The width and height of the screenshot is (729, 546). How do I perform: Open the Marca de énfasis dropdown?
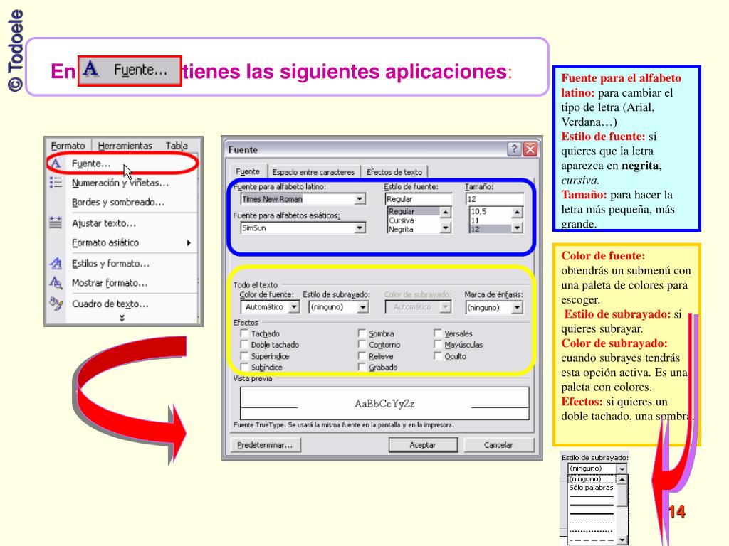(x=517, y=307)
